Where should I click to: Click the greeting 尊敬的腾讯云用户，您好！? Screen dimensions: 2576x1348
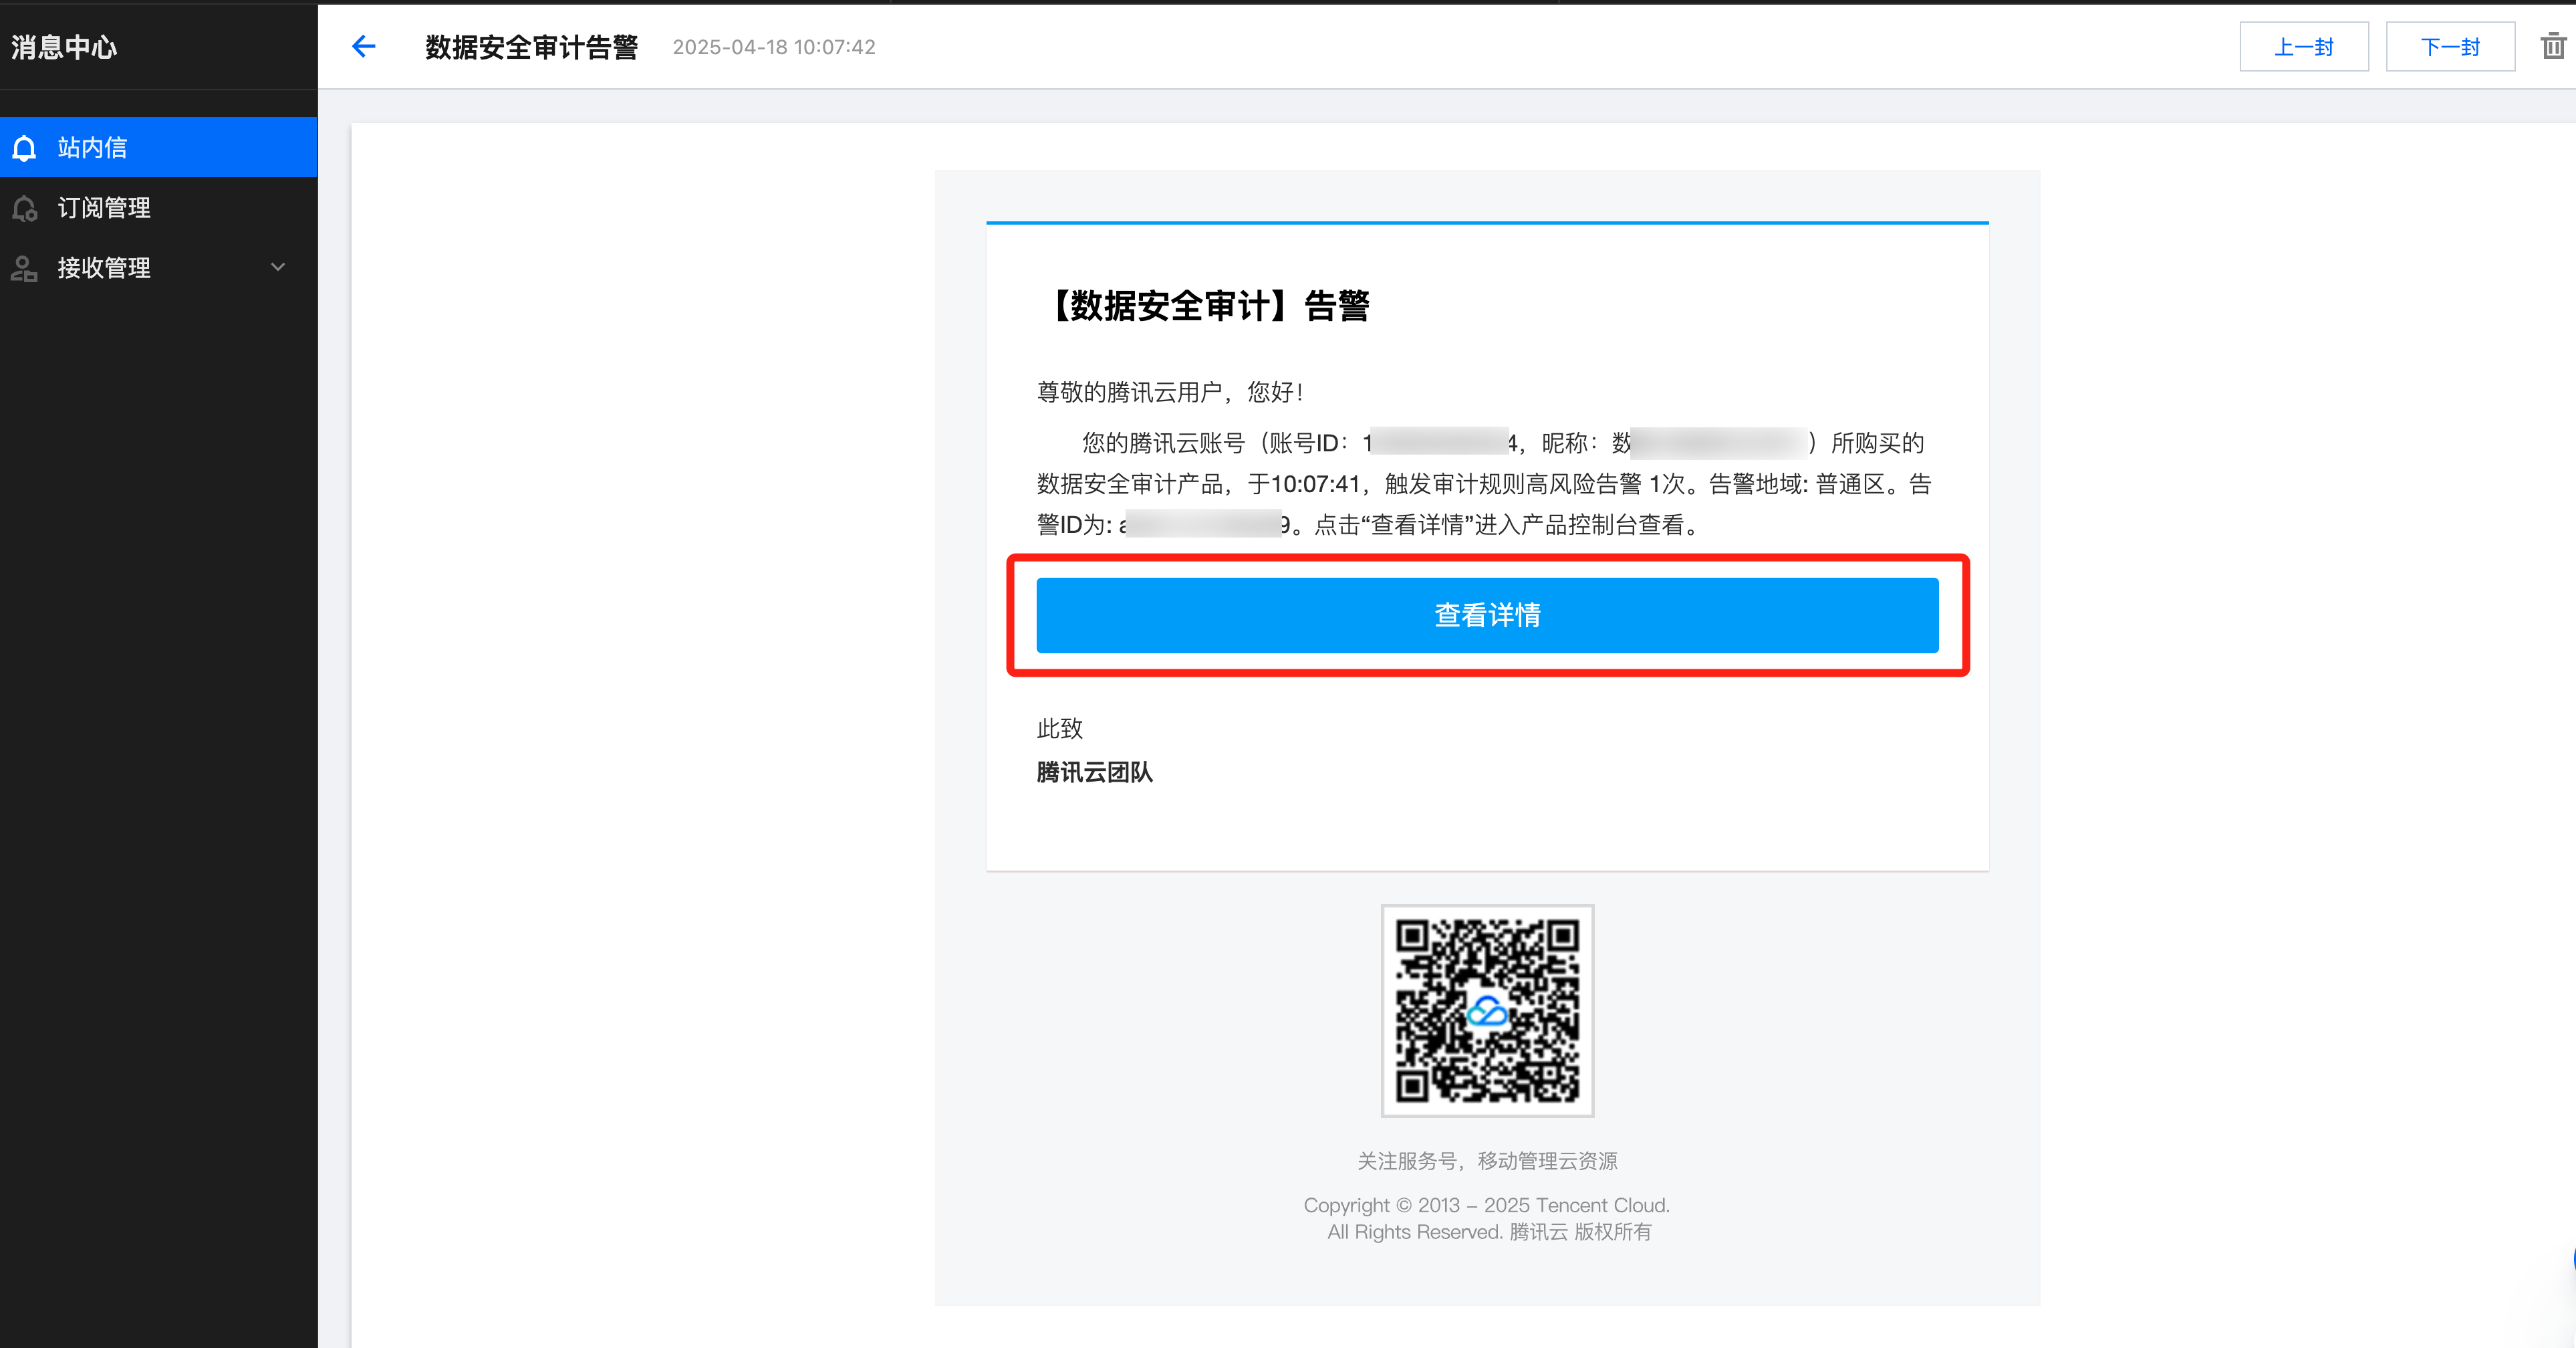click(1172, 392)
